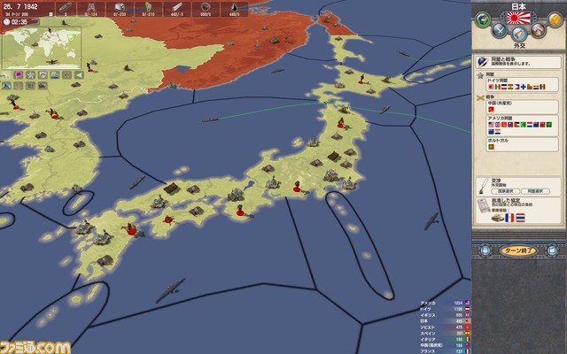
Task: Toggle the pink flag map filter
Action: tap(18, 74)
